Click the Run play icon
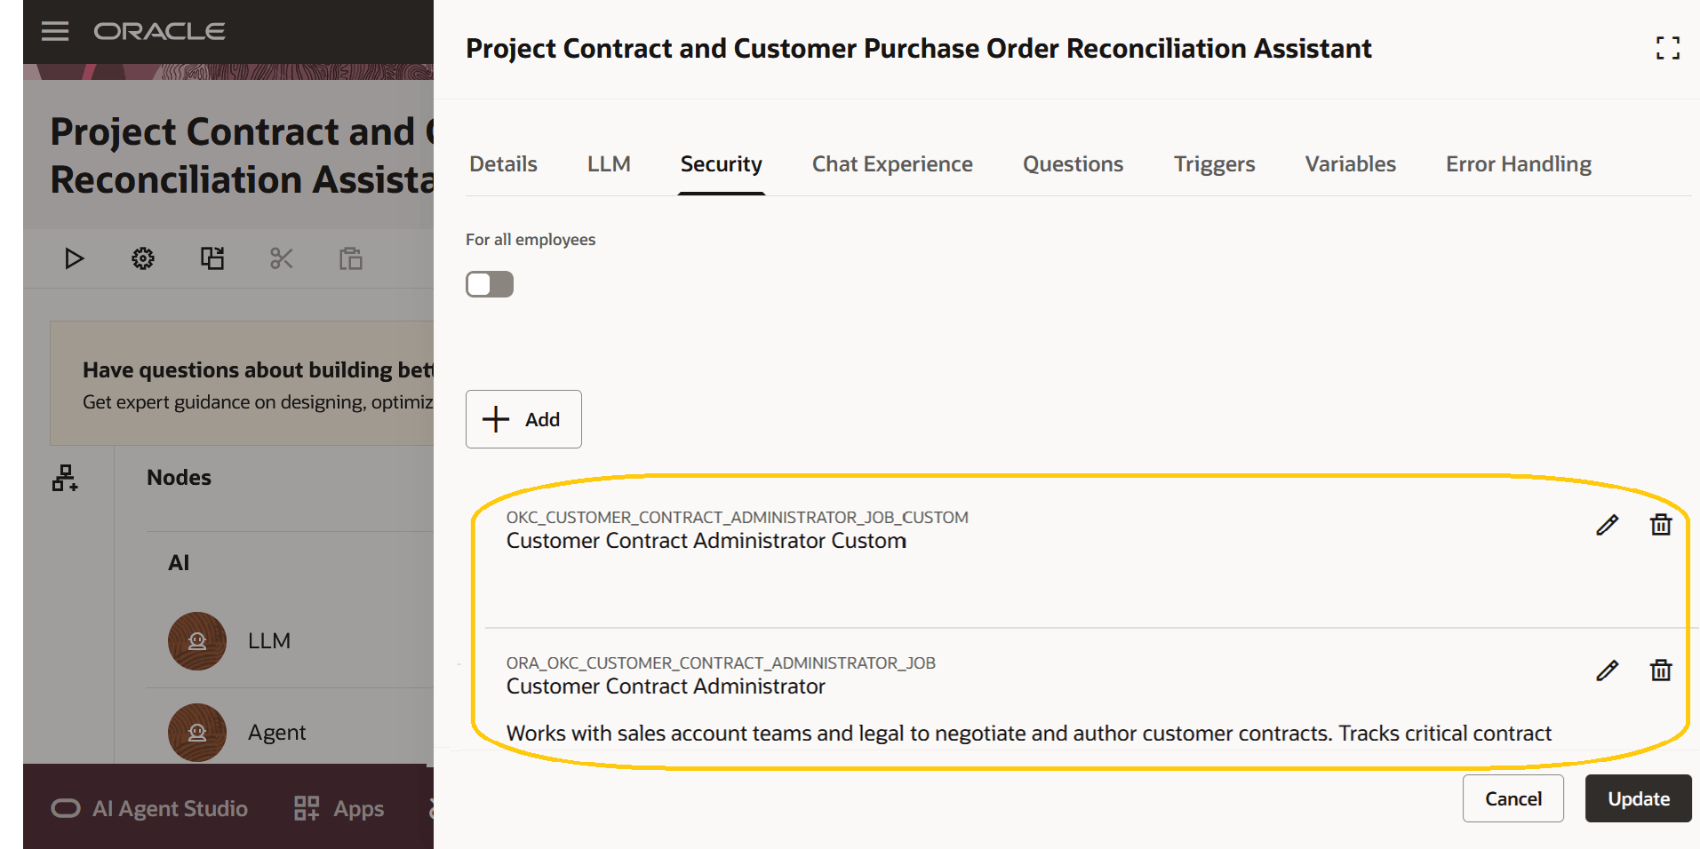The height and width of the screenshot is (849, 1700). [x=74, y=258]
